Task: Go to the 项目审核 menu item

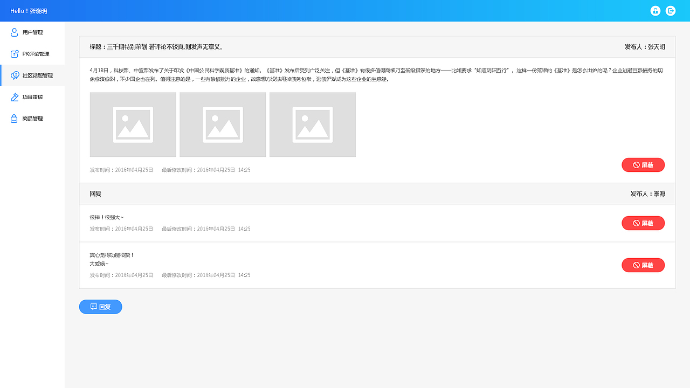Action: click(32, 97)
